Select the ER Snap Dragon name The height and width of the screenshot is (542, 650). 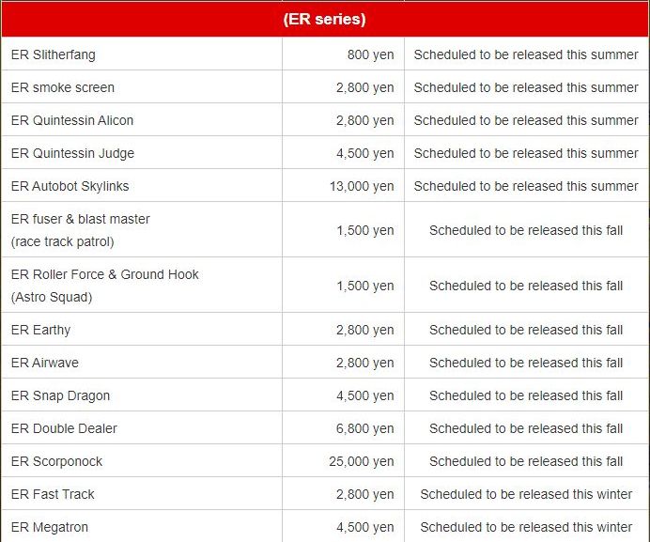60,395
